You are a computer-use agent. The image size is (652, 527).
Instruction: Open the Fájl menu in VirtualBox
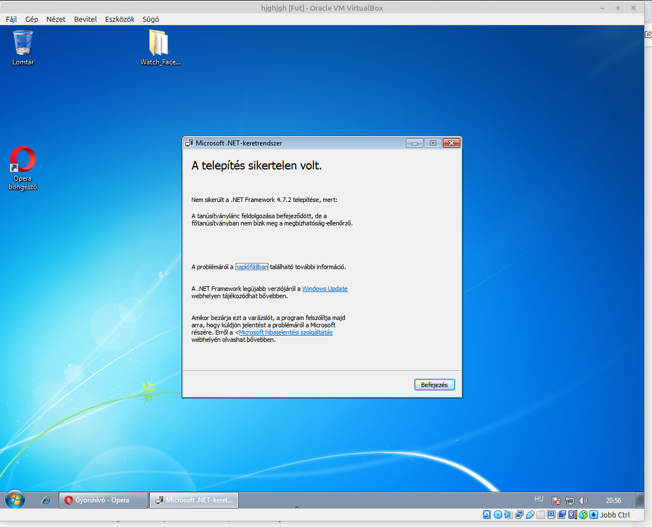11,19
